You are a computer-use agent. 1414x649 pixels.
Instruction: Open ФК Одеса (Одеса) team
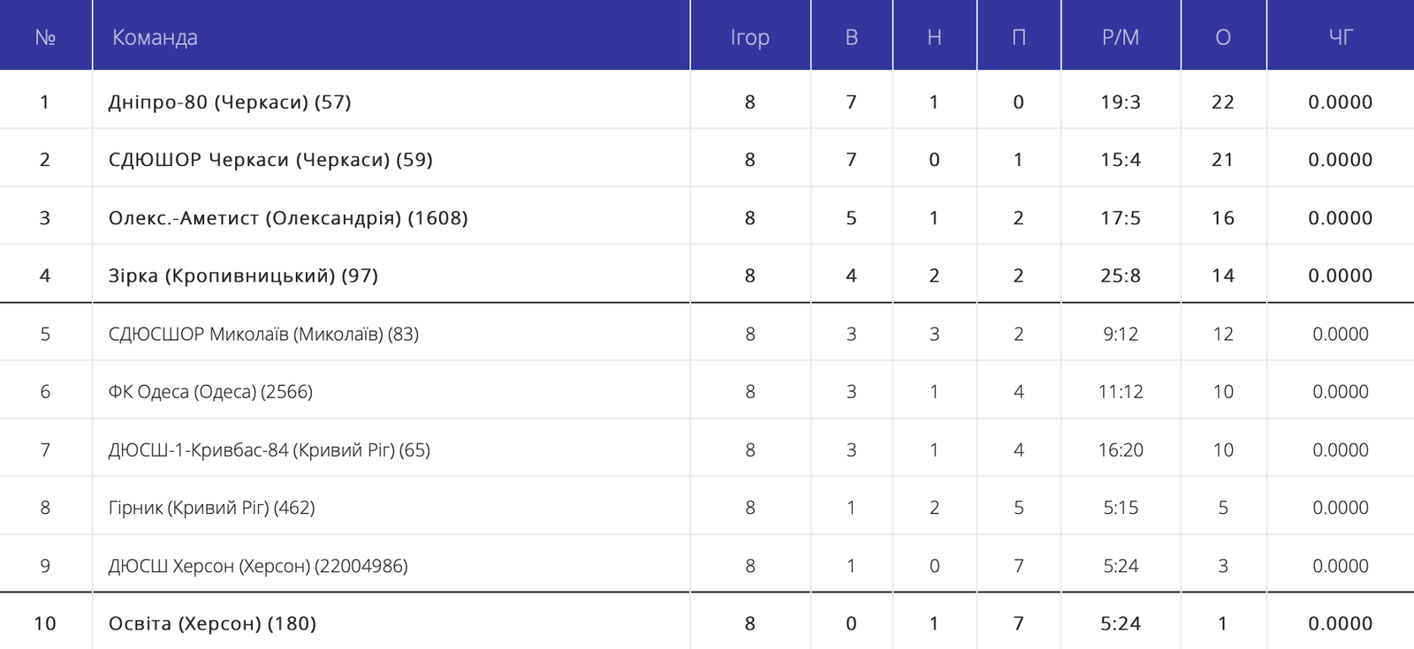click(210, 392)
